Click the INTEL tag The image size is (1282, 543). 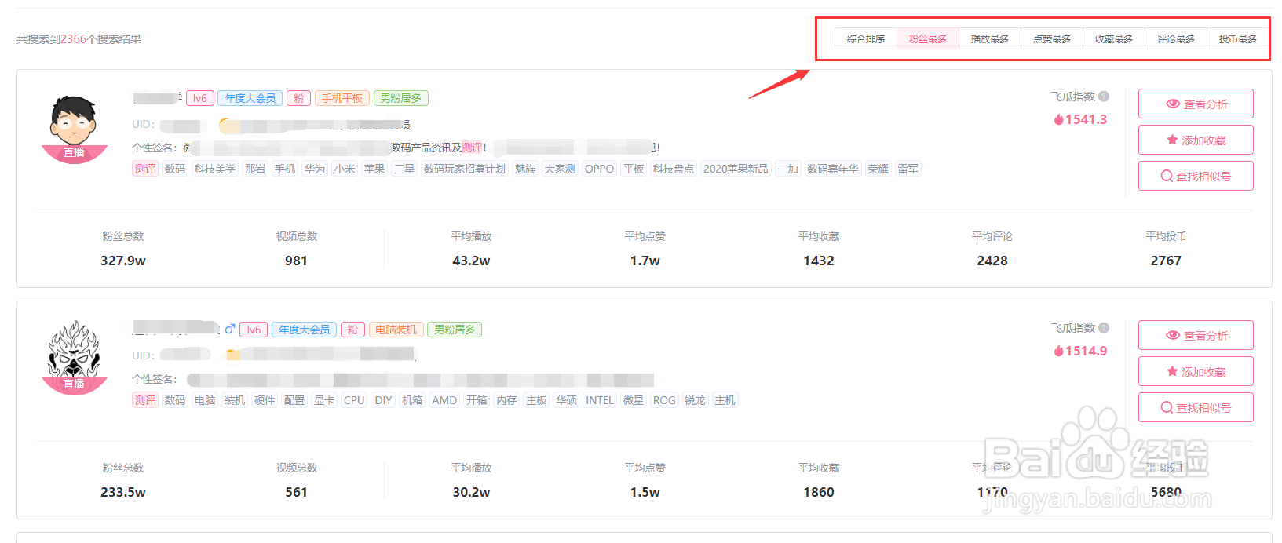point(600,400)
